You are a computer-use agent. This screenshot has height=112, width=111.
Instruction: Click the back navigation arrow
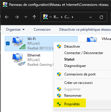point(7,17)
